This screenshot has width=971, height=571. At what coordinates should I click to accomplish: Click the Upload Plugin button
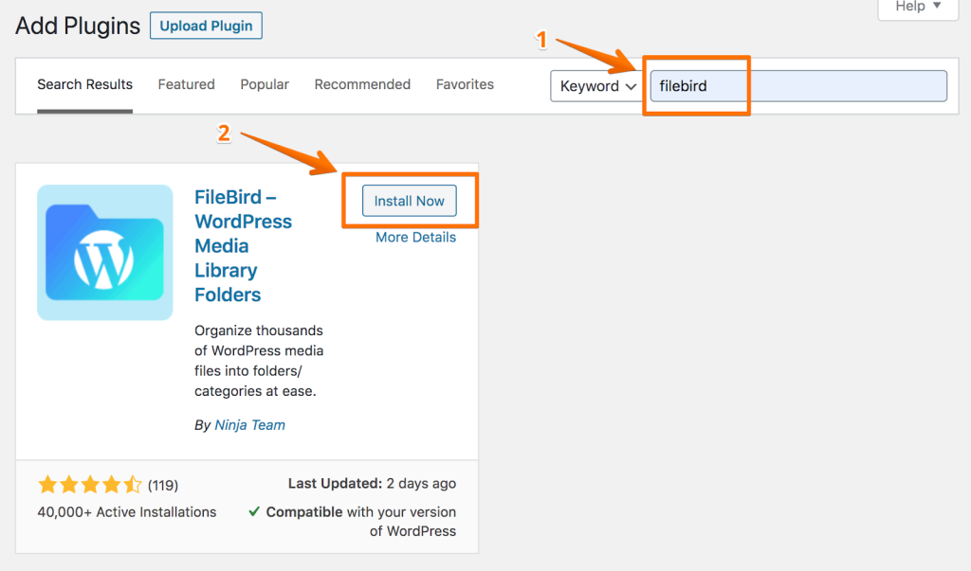click(206, 26)
